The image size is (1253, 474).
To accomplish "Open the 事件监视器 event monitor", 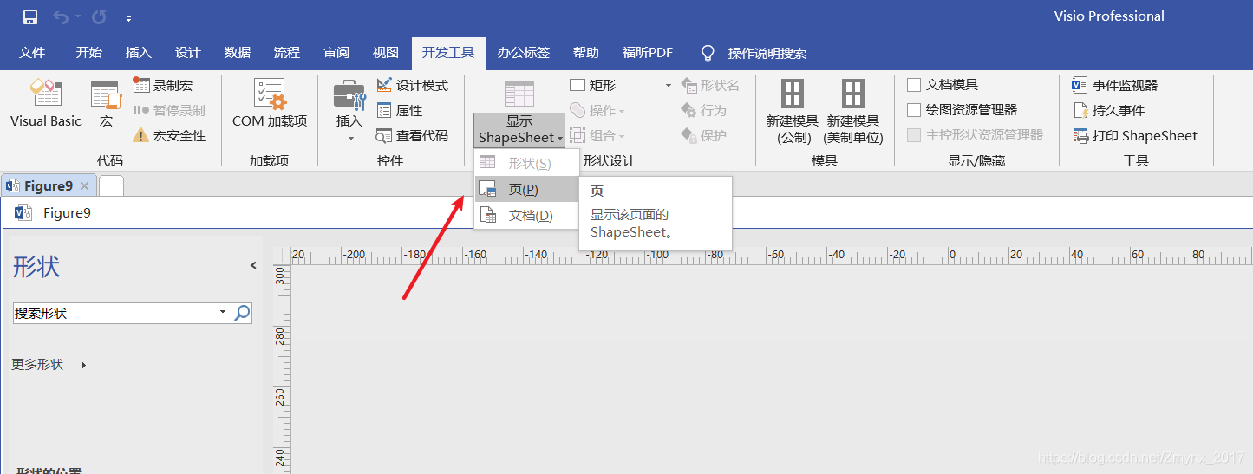I will click(1116, 85).
